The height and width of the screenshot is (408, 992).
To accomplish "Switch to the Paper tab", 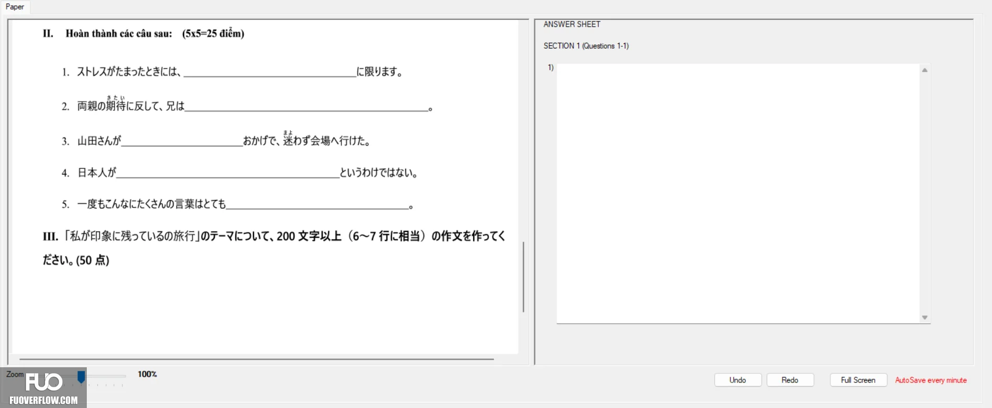I will point(15,7).
